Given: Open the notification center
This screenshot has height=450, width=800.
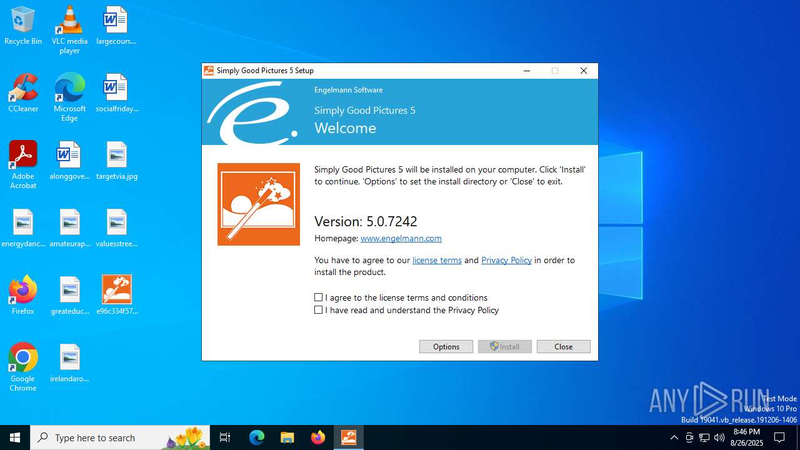Looking at the screenshot, I should pyautogui.click(x=779, y=437).
